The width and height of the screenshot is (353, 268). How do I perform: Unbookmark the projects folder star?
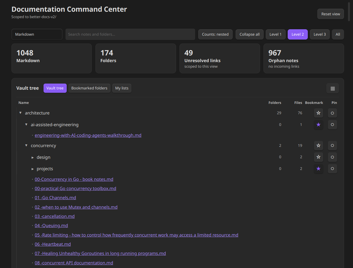pyautogui.click(x=318, y=169)
